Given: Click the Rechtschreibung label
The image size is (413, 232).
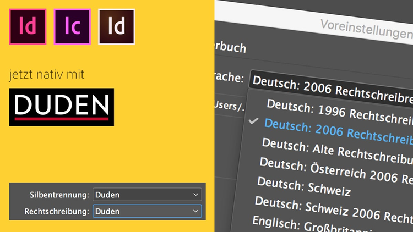Looking at the screenshot, I should tap(57, 212).
